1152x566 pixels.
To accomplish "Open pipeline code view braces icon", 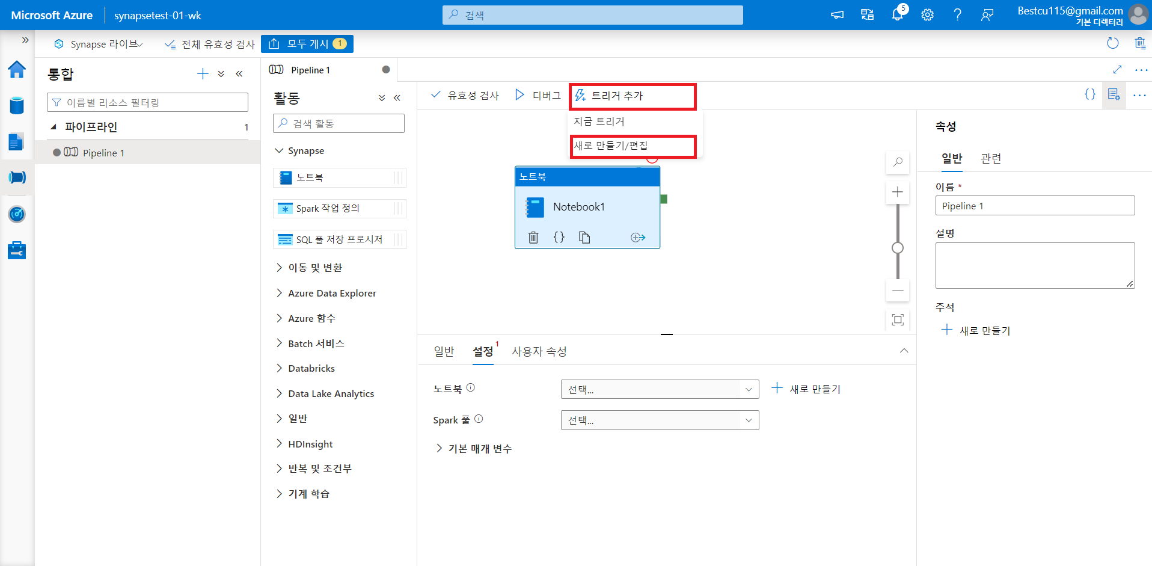I will pyautogui.click(x=1090, y=94).
